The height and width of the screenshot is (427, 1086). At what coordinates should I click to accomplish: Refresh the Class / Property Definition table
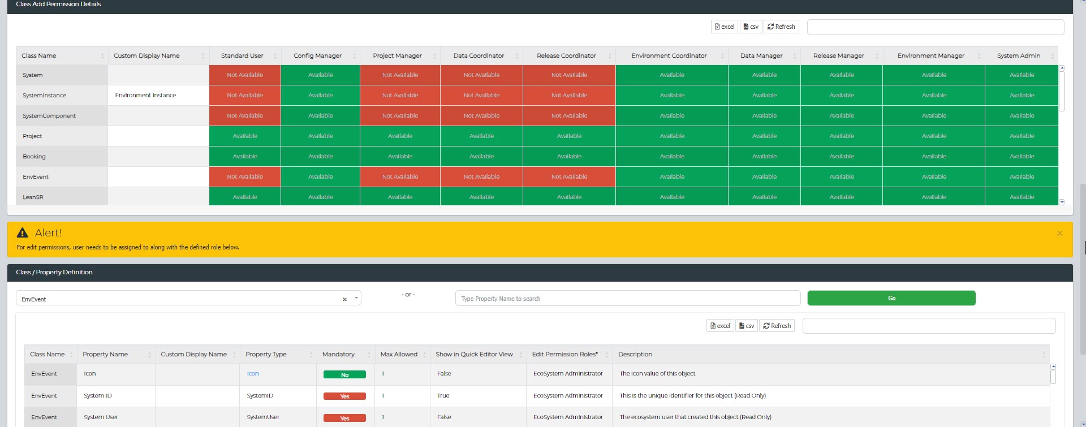pyautogui.click(x=777, y=326)
